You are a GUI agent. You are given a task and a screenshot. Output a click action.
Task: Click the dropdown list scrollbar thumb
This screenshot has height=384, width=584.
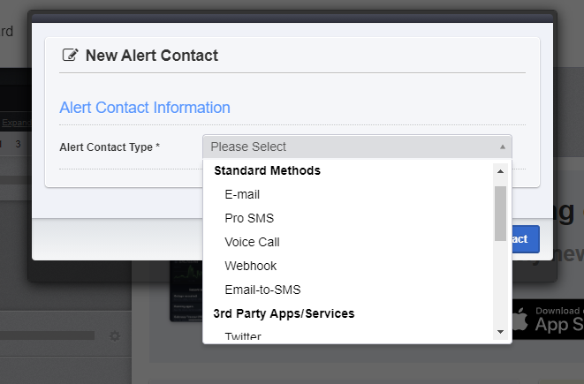pyautogui.click(x=500, y=212)
